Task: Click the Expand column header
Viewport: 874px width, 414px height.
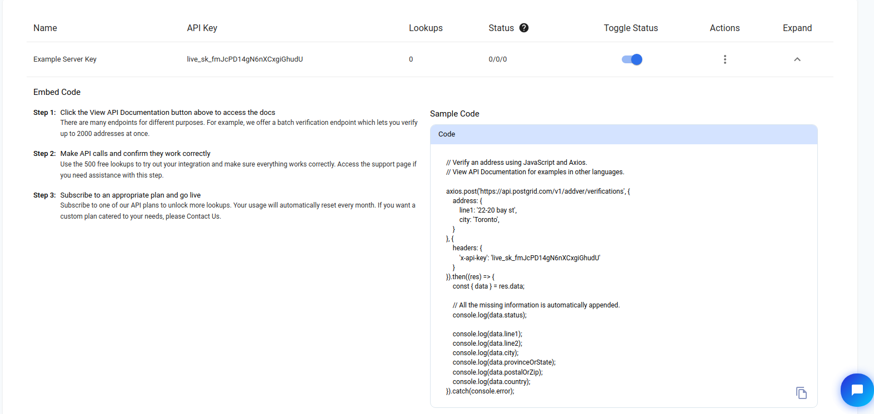Action: click(x=797, y=28)
